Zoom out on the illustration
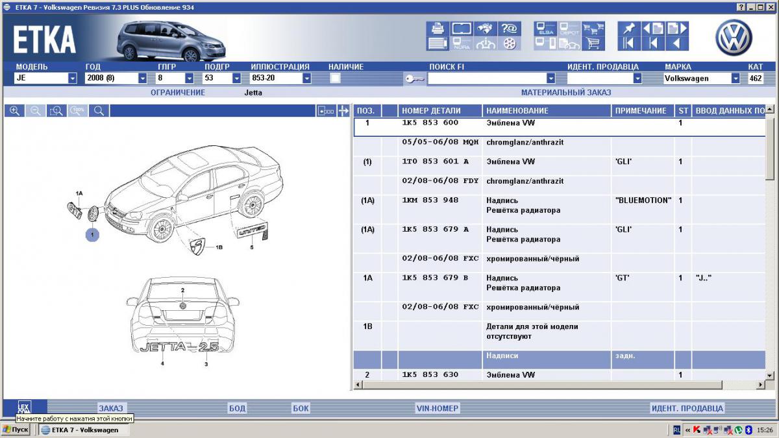779x438 pixels. click(35, 111)
